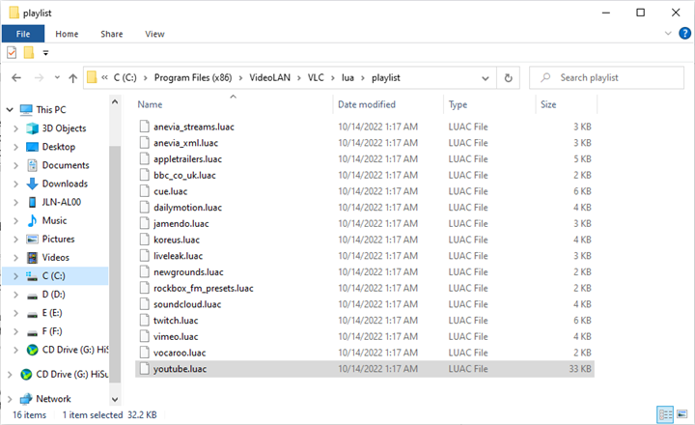
Task: Expand the Network tree node
Action: (12, 398)
